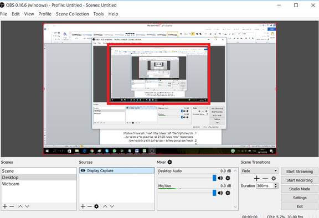Click the Duration 300ms field
Viewport: 319px width, 218px height.
265,186
